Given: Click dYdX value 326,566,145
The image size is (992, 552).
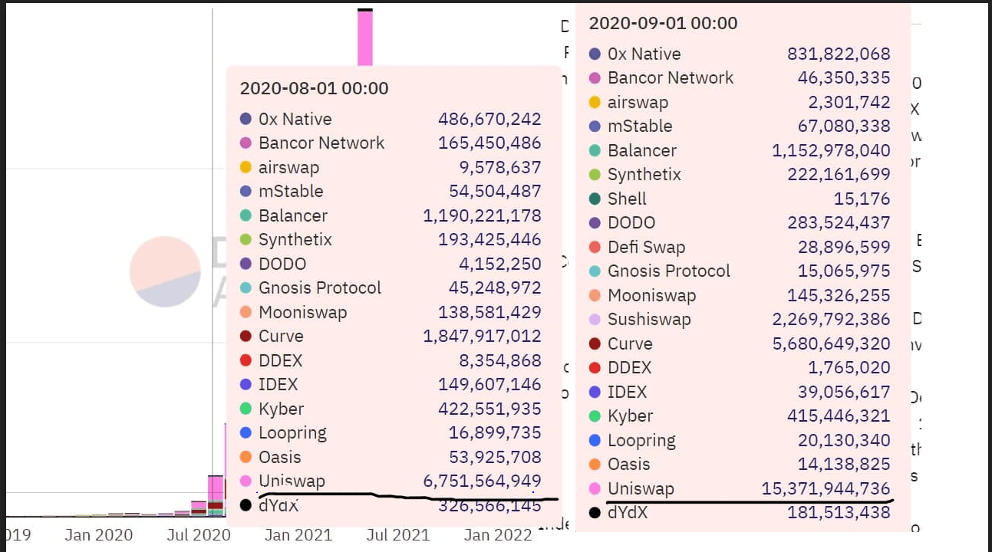Looking at the screenshot, I should (x=489, y=506).
